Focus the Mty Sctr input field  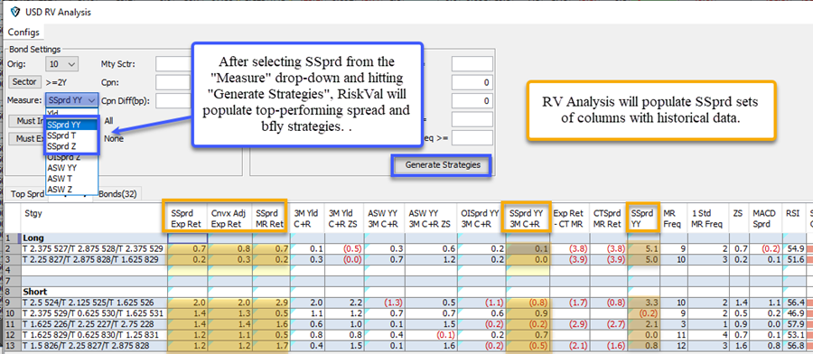pyautogui.click(x=173, y=64)
